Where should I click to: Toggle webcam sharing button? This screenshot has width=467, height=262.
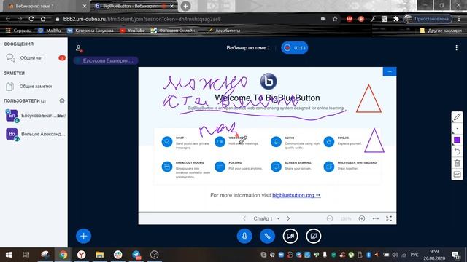pos(290,236)
